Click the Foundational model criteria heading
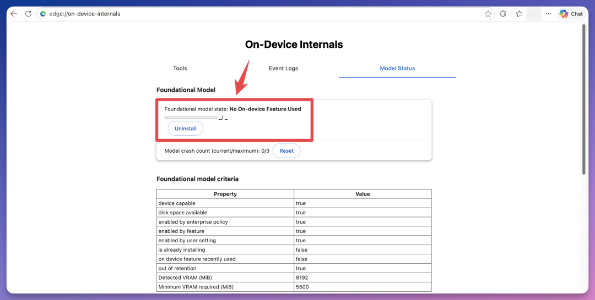The image size is (595, 300). pos(197,179)
